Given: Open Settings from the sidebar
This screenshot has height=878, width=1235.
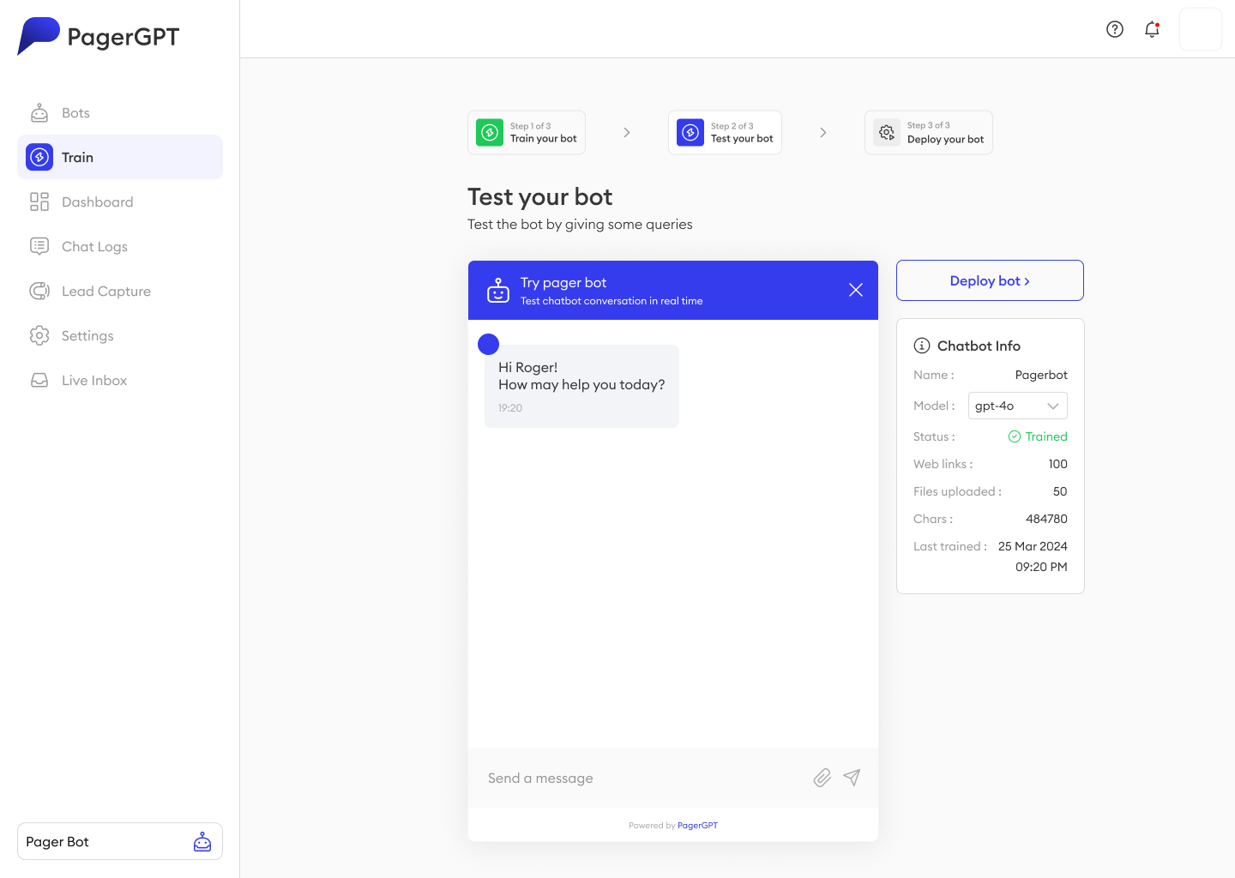Looking at the screenshot, I should [x=120, y=335].
